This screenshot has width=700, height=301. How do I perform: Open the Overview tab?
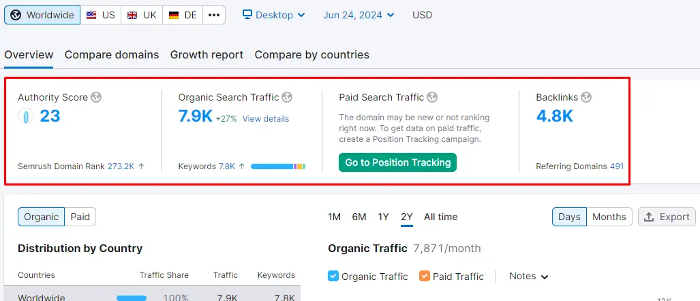click(x=29, y=55)
